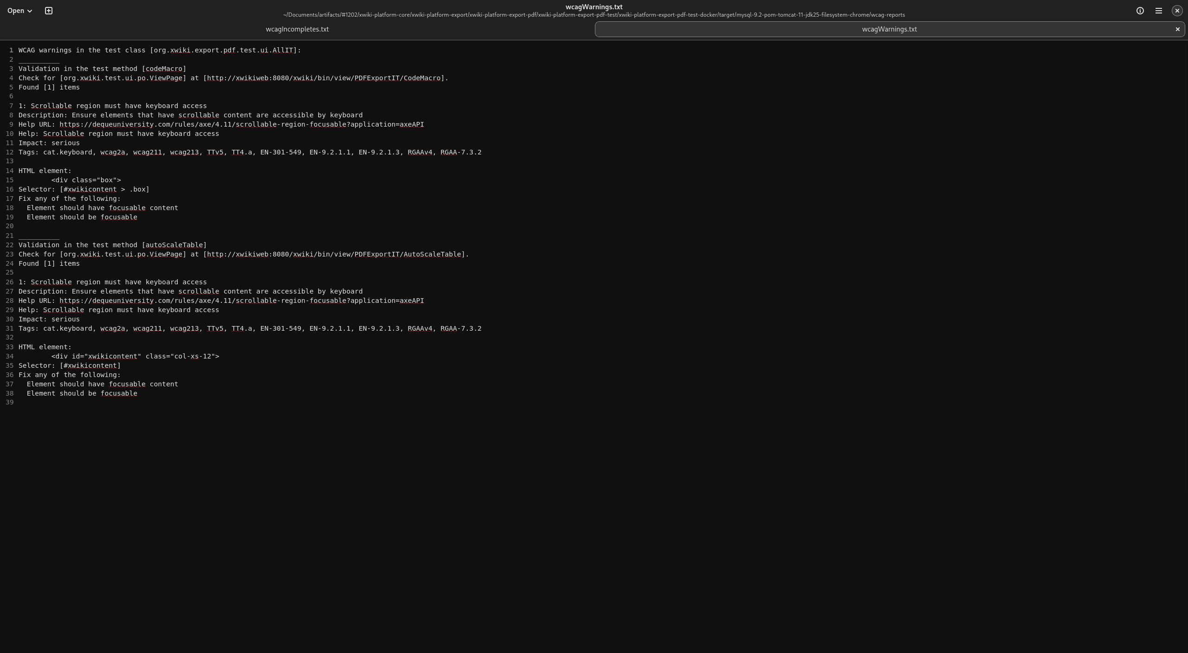The height and width of the screenshot is (653, 1188).
Task: Expand the Open dropdown arrow
Action: pos(30,11)
